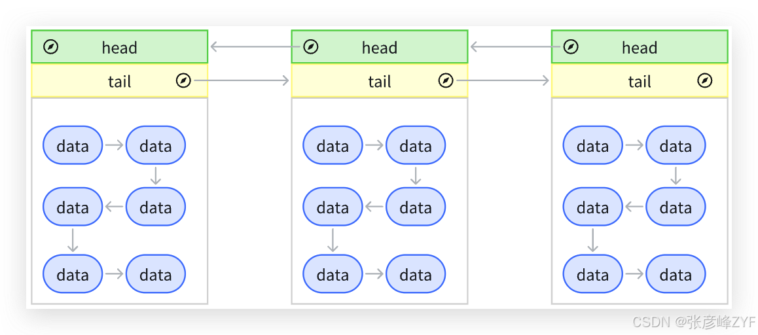Click the compass icon in the middle head box
The image size is (758, 335).
[x=311, y=47]
